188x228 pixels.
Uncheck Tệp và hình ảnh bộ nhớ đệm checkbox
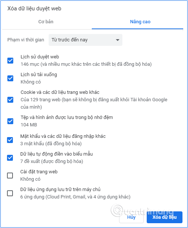tap(10, 121)
